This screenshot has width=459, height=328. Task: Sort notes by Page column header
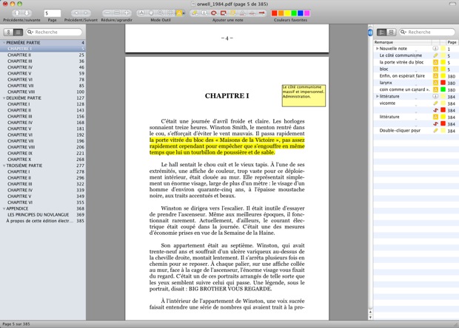pos(452,42)
